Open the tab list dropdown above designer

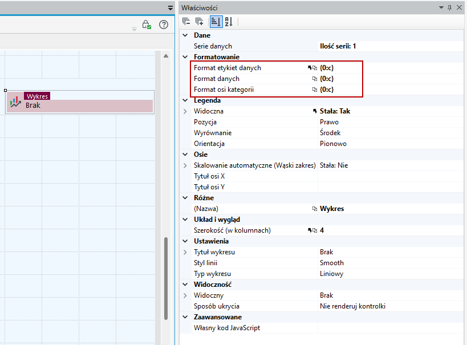[170, 8]
